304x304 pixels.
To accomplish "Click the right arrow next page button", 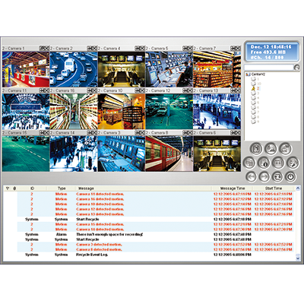I will (x=264, y=176).
